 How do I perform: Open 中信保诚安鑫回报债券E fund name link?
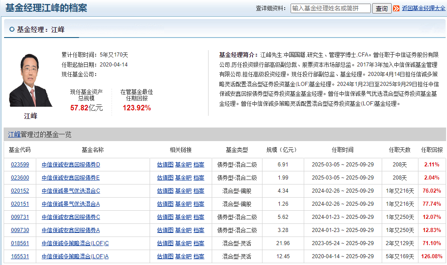click(x=71, y=178)
